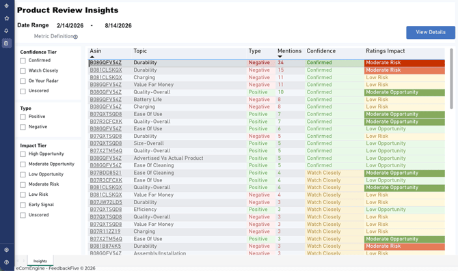Click the Positive cell in the Efficiency row

pos(261,210)
